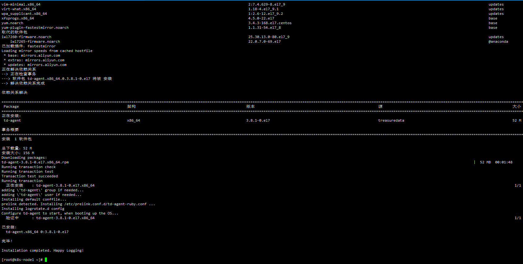Click the 版本 column header

click(251, 106)
